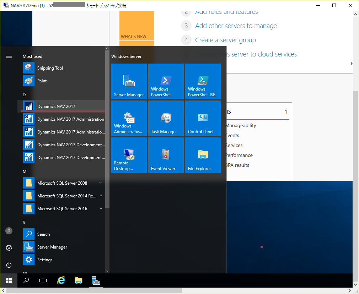This screenshot has width=359, height=294.
Task: Click Services in the IIS role tile
Action: pos(235,145)
